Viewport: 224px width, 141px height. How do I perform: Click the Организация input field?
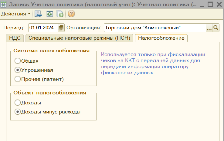pyautogui.click(x=155, y=28)
